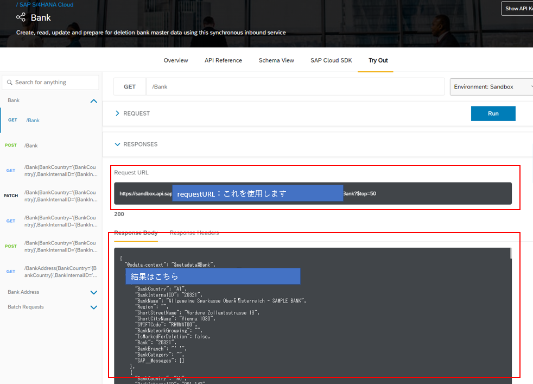
Task: Click the Bank group label in sidebar
Action: [x=14, y=100]
